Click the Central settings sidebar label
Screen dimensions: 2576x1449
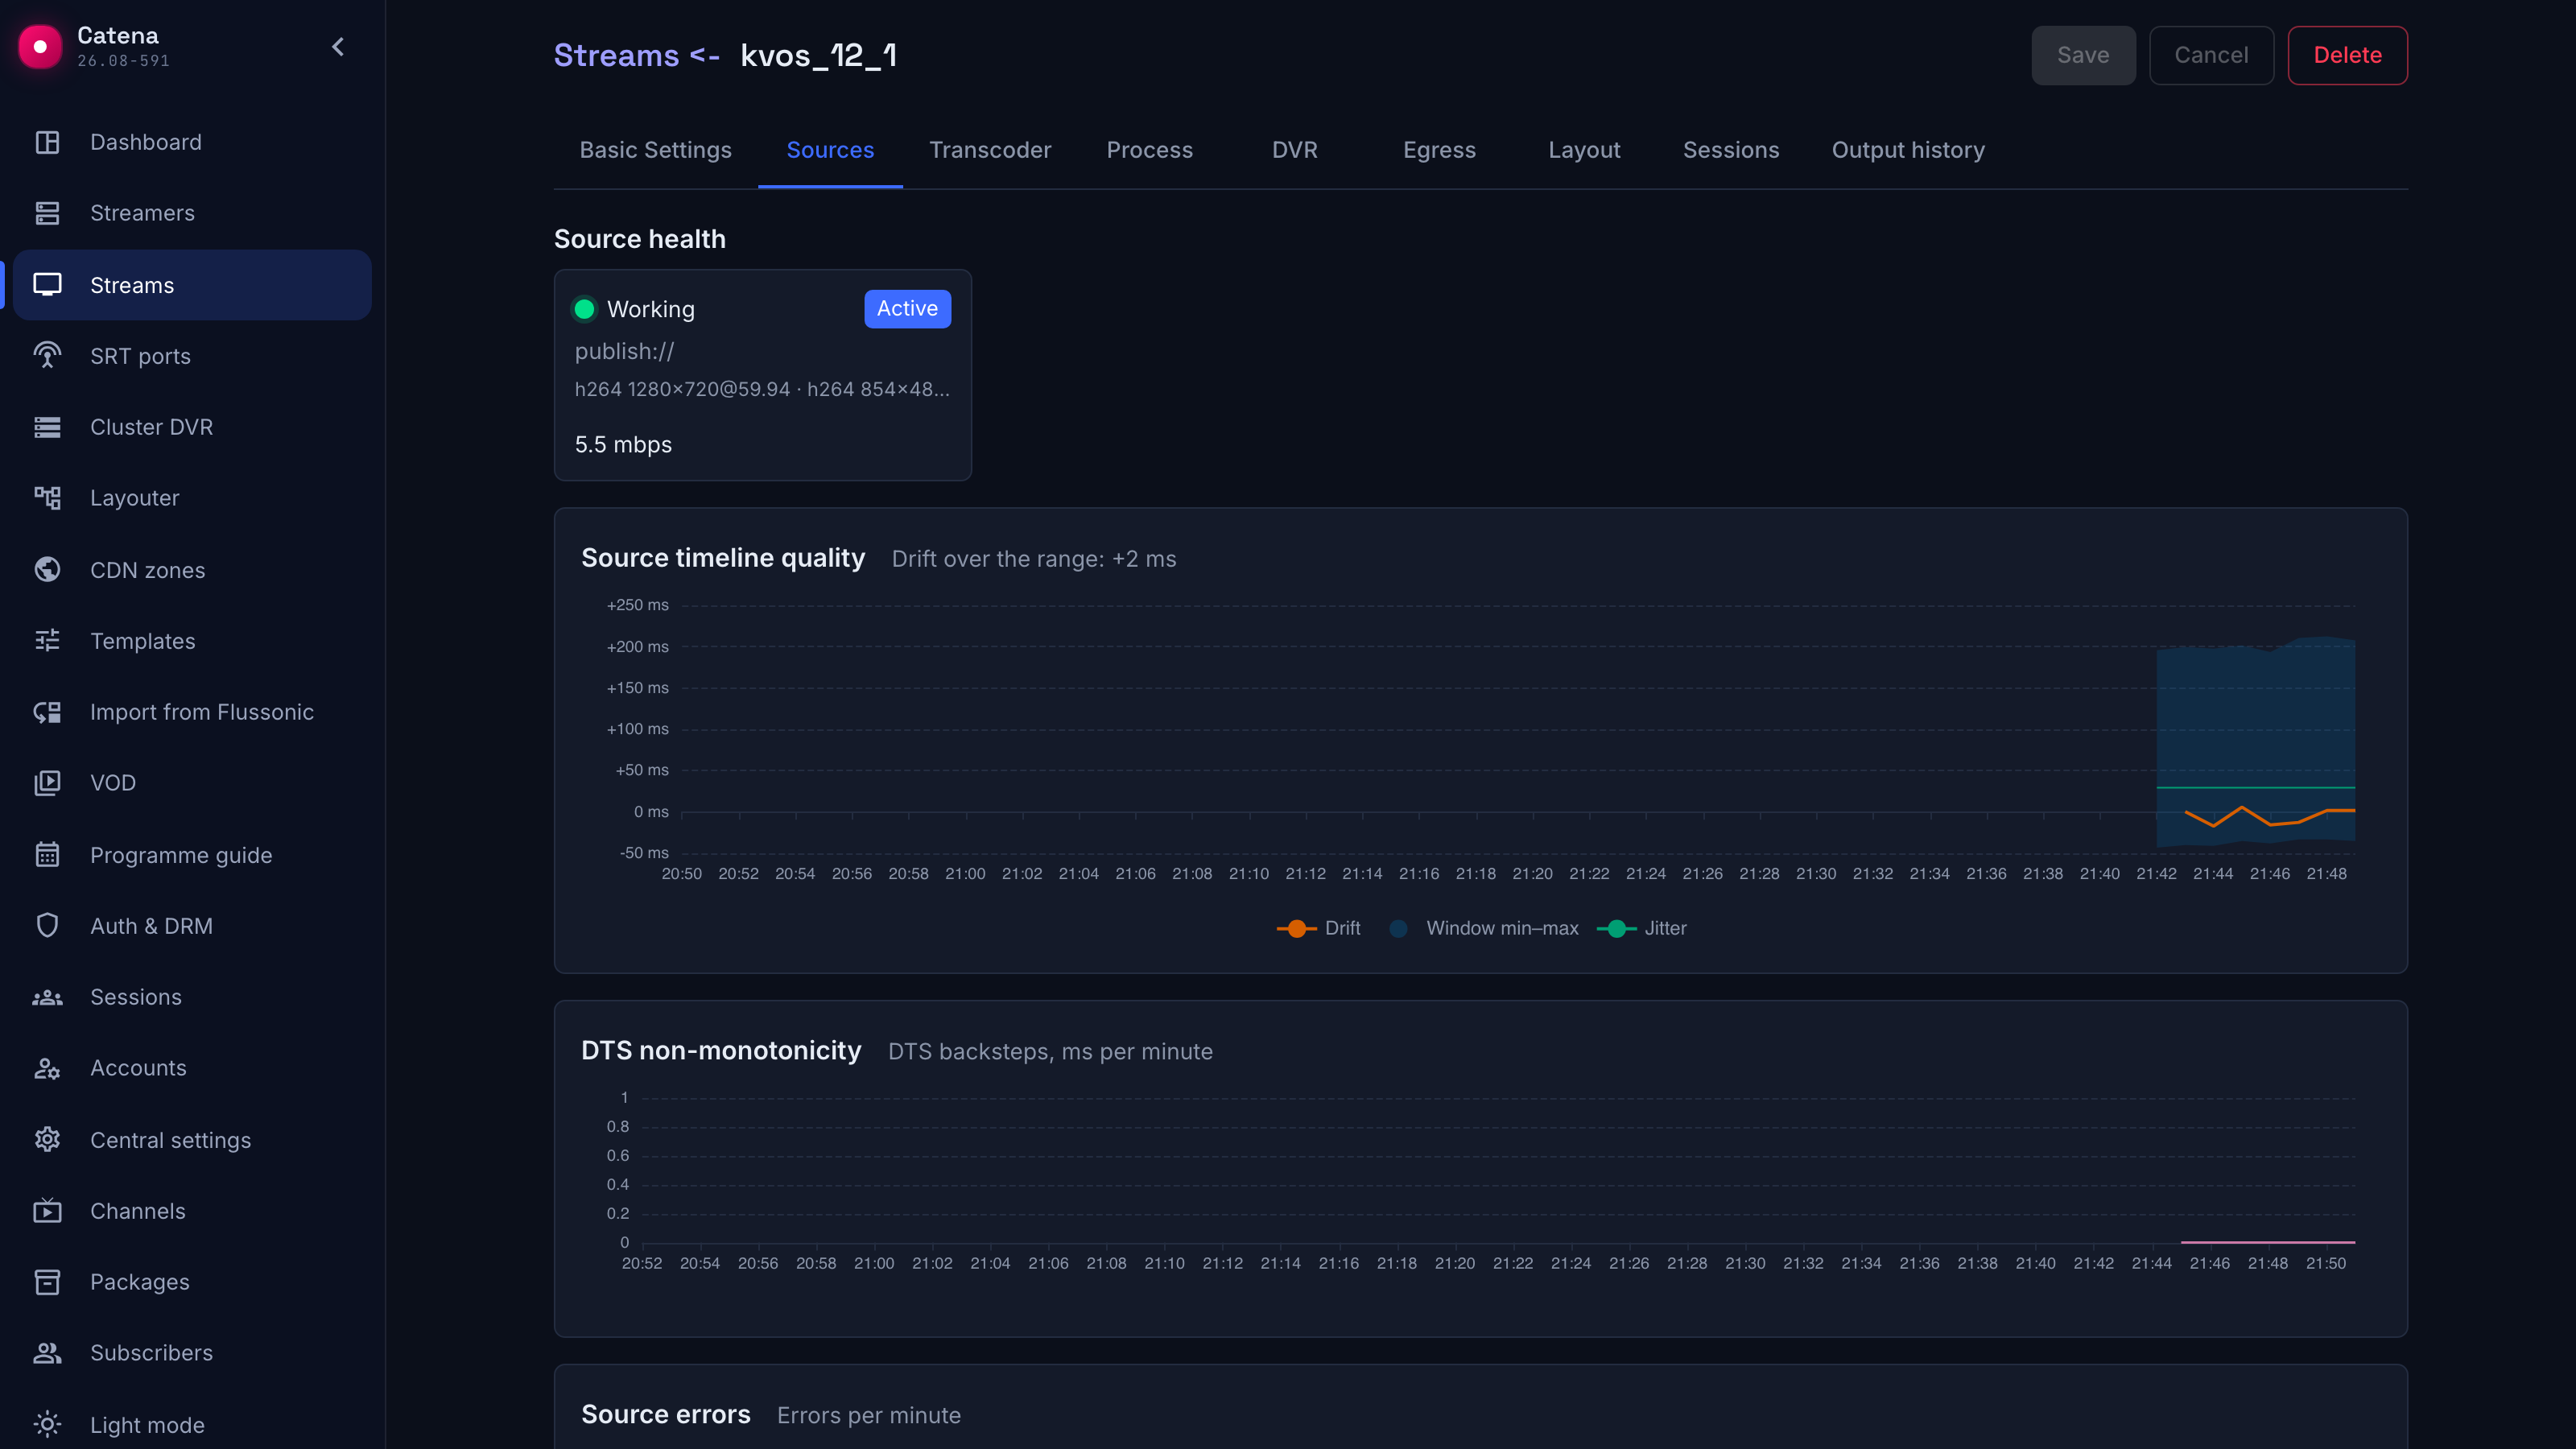[x=170, y=1140]
